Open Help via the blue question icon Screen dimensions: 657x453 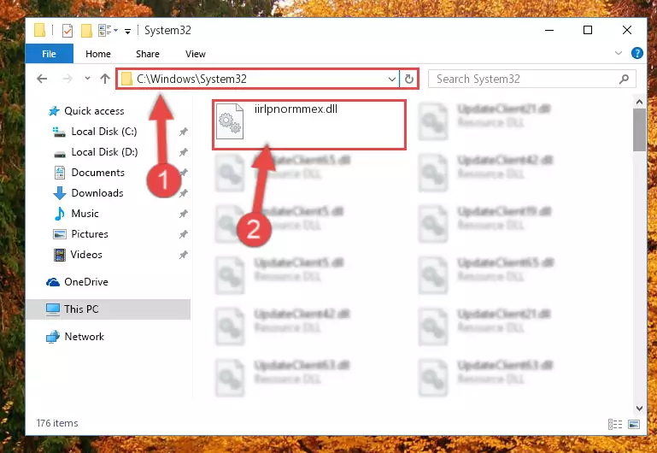pos(636,53)
